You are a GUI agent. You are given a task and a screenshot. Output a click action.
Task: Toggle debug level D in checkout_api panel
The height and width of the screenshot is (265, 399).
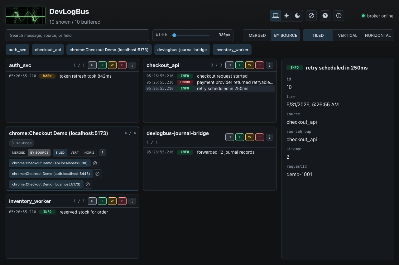pos(230,65)
